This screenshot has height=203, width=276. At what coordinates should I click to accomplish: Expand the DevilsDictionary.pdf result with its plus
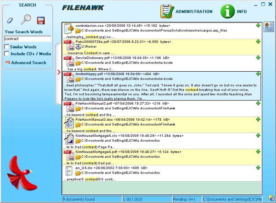[258, 58]
